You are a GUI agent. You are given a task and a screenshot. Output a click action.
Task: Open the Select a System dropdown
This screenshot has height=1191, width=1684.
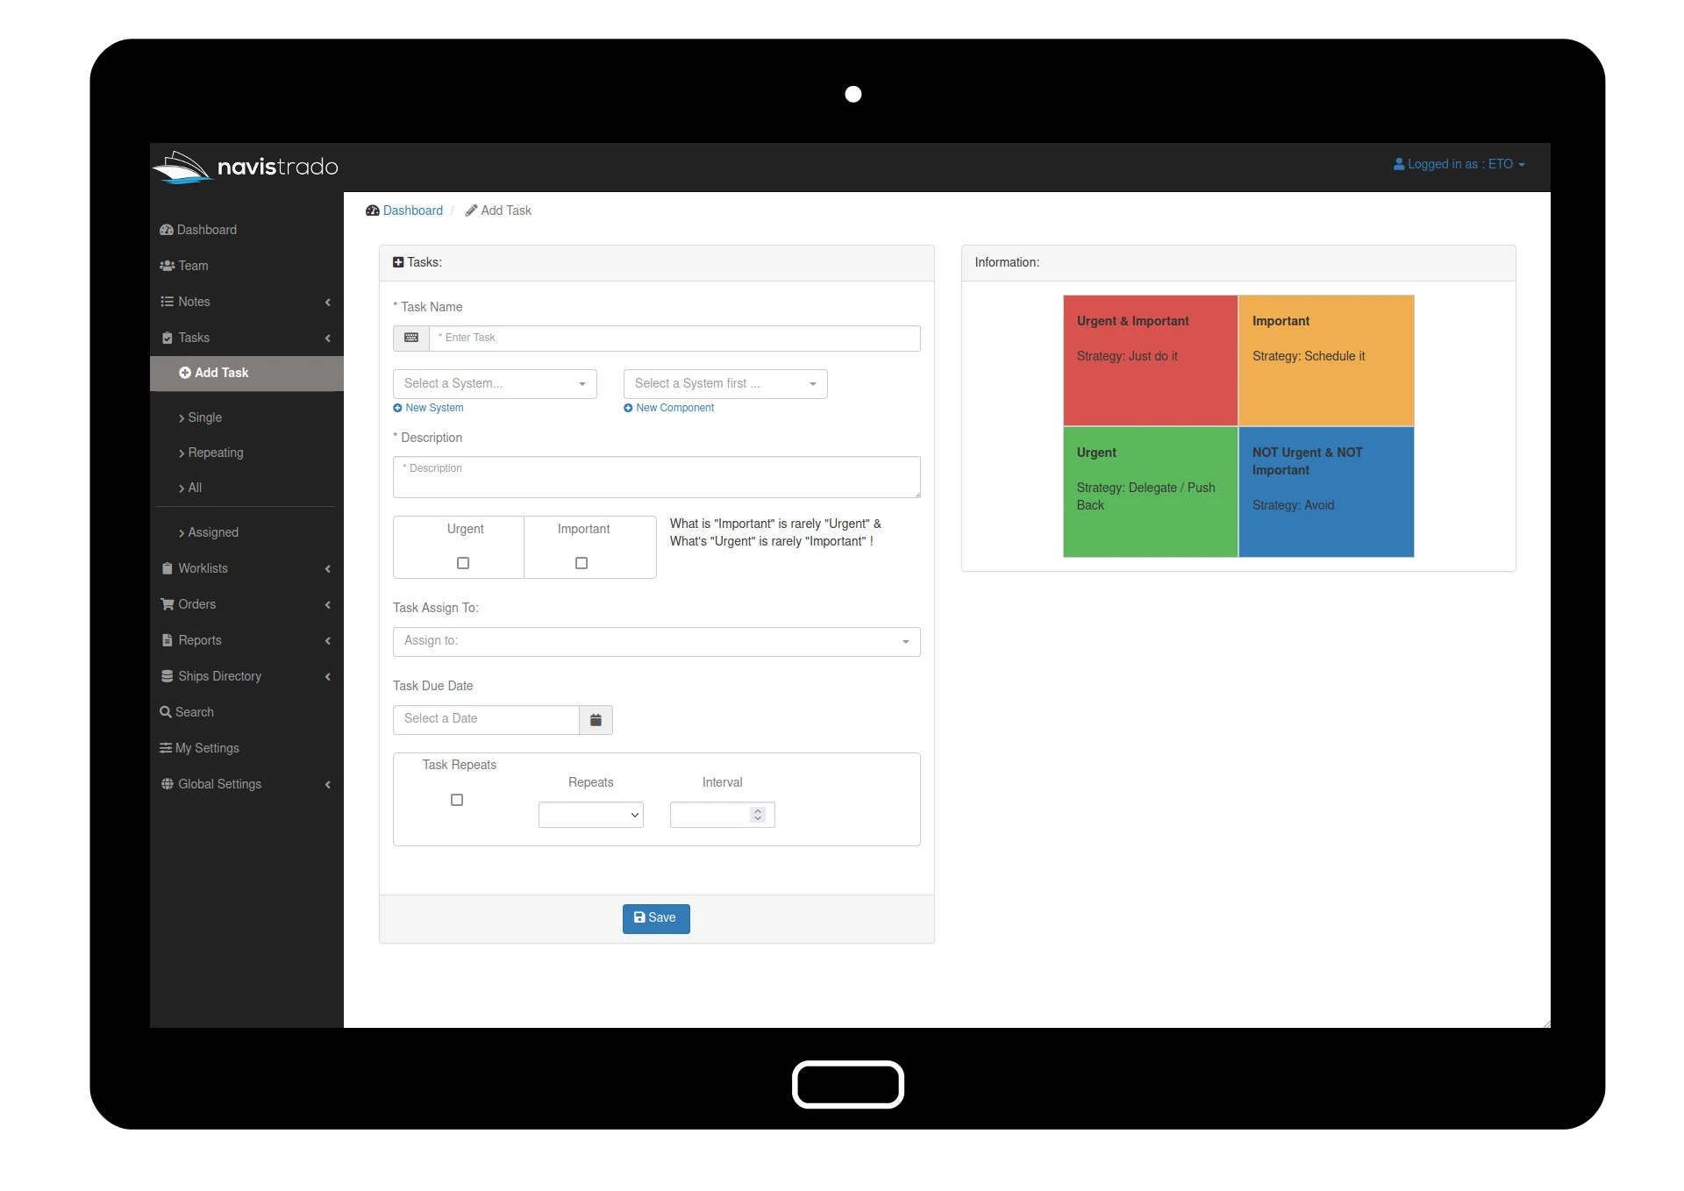coord(495,384)
